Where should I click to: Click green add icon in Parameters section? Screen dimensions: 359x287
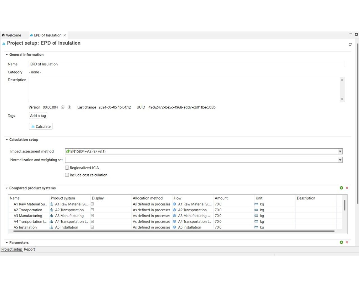pos(341,242)
